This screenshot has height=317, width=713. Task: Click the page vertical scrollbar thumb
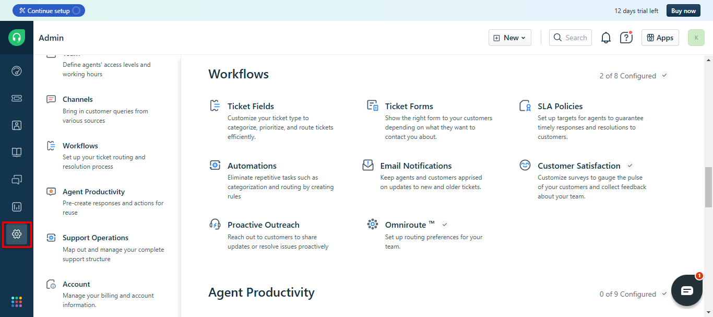tap(708, 187)
